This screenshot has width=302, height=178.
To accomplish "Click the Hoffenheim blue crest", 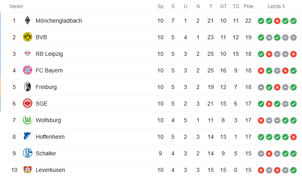I will click(x=28, y=137).
